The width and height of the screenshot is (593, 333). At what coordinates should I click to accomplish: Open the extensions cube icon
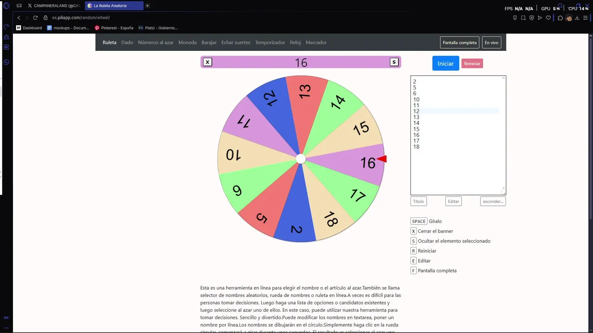tap(560, 18)
